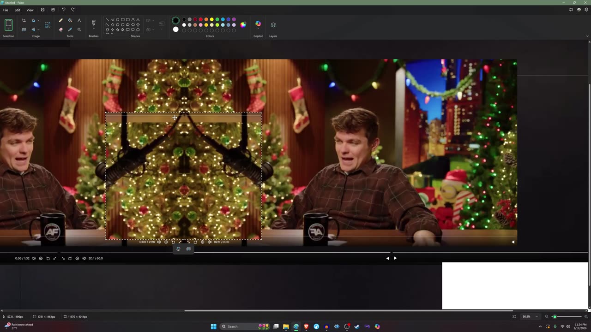591x332 pixels.
Task: Open the Rain/snow ahead weather widget
Action: [19, 326]
